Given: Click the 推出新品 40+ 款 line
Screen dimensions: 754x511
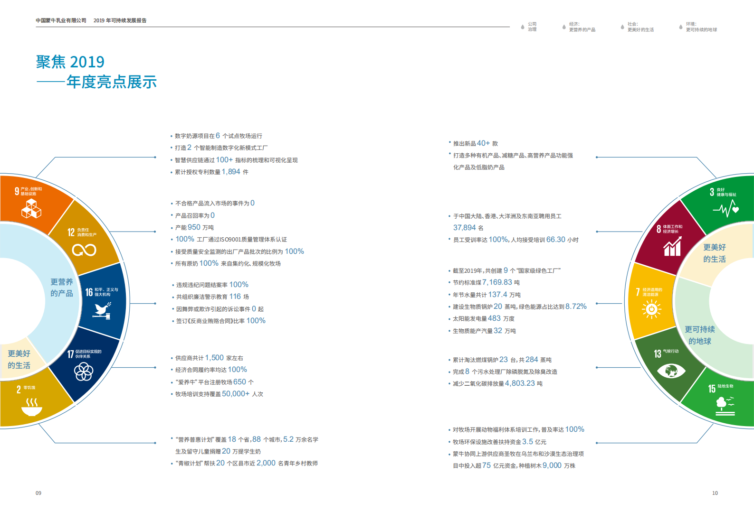Looking at the screenshot, I should (x=475, y=143).
